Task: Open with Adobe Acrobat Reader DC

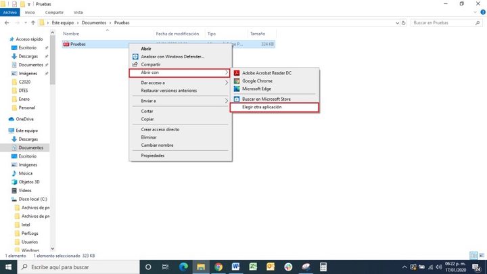Action: [266, 72]
